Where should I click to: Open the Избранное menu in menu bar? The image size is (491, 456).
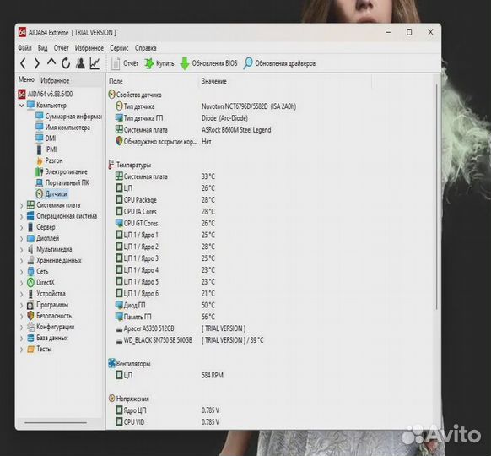(x=89, y=48)
